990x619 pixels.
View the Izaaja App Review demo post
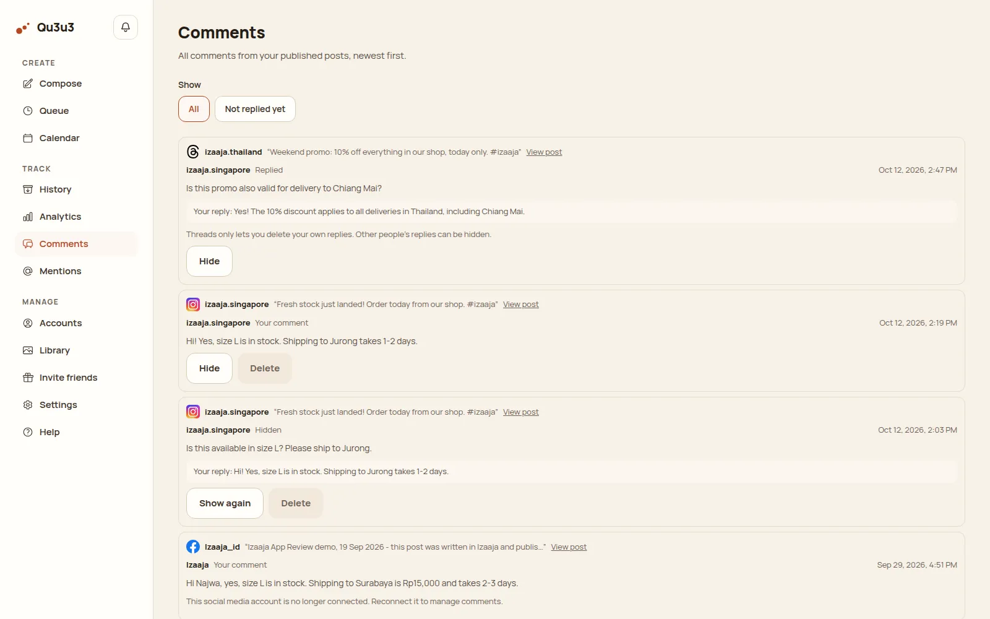[569, 547]
